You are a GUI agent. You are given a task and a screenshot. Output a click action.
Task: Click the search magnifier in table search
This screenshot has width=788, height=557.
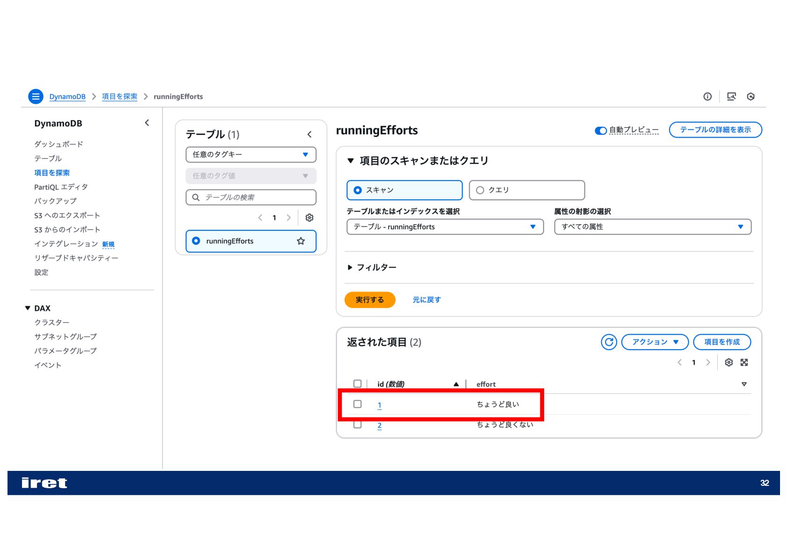[196, 198]
